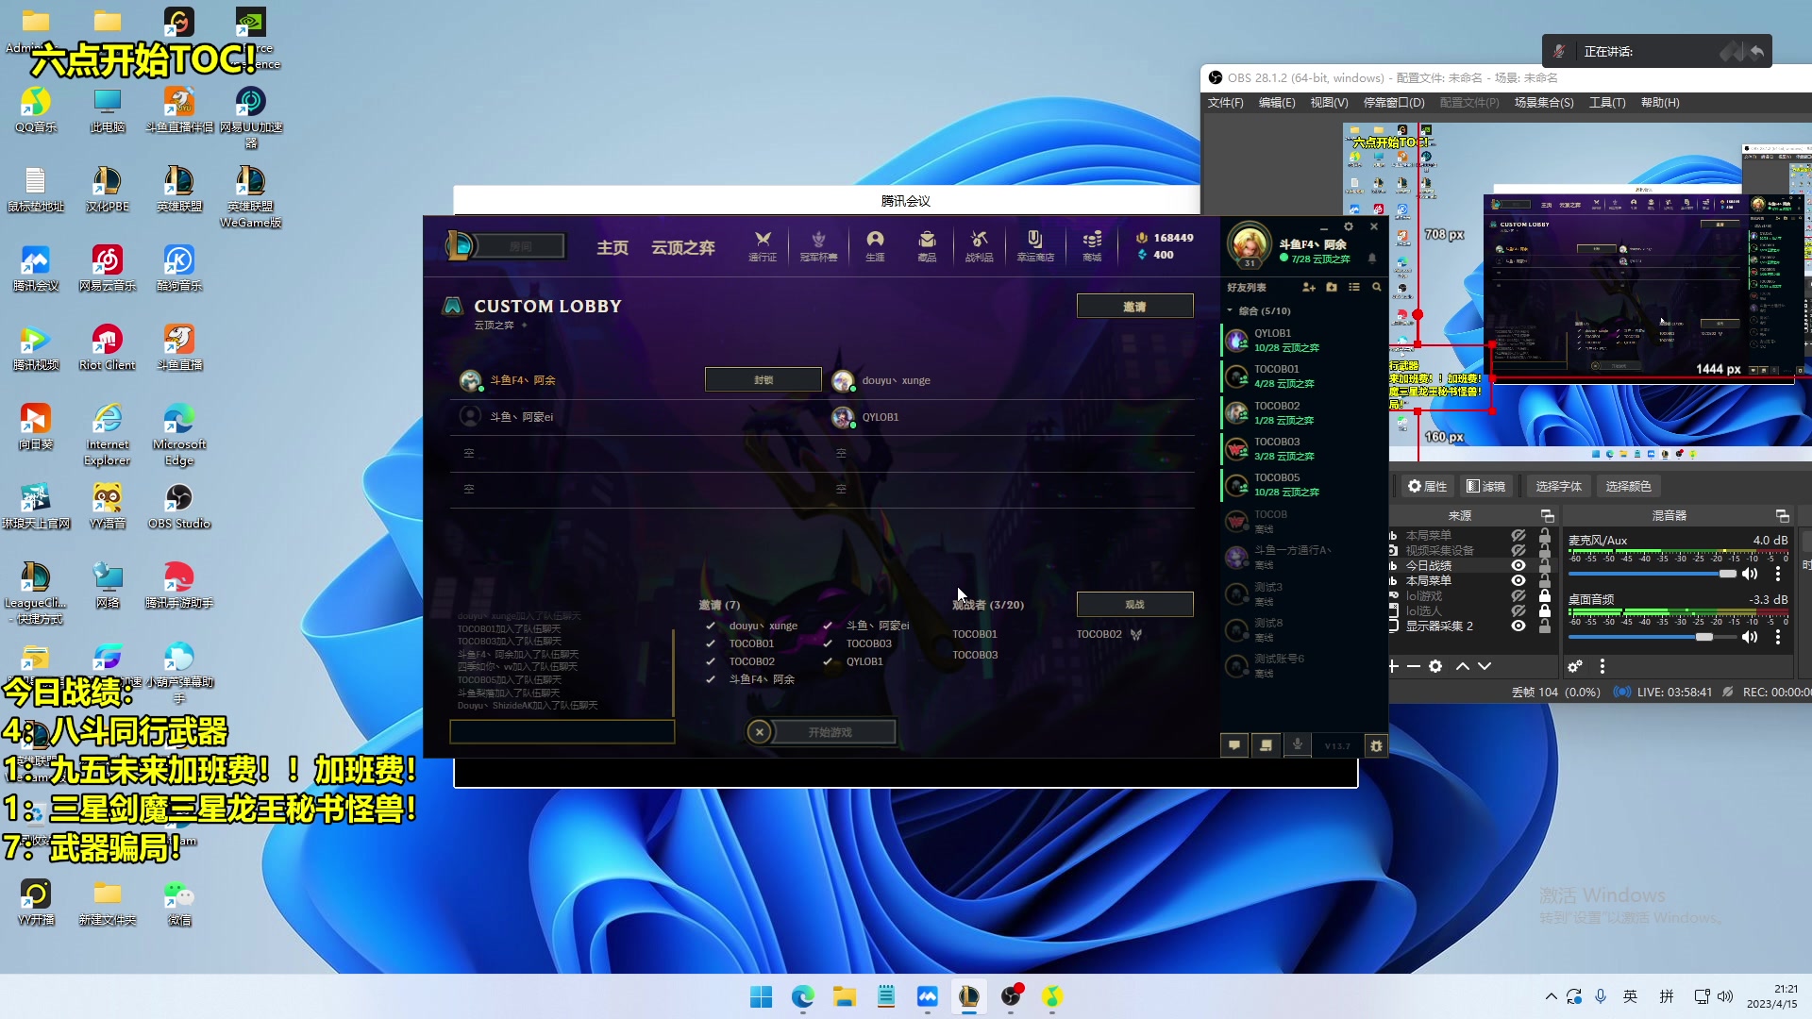Open the 幸运商店 shop icon
Image resolution: width=1812 pixels, height=1019 pixels.
coord(1034,245)
